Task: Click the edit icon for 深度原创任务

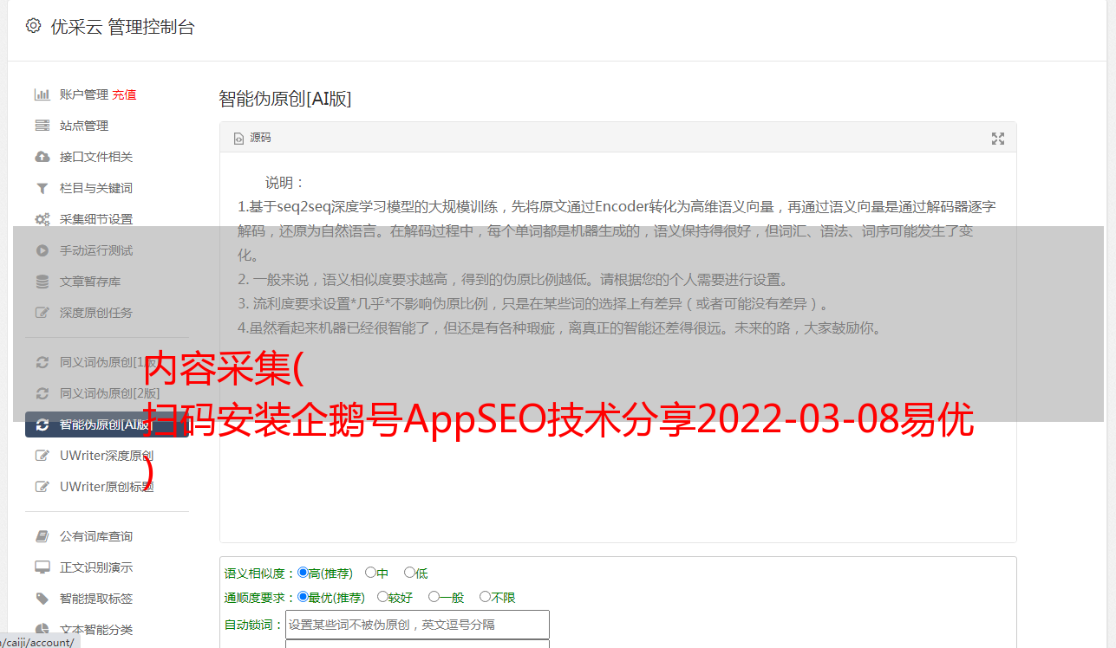Action: [x=42, y=313]
